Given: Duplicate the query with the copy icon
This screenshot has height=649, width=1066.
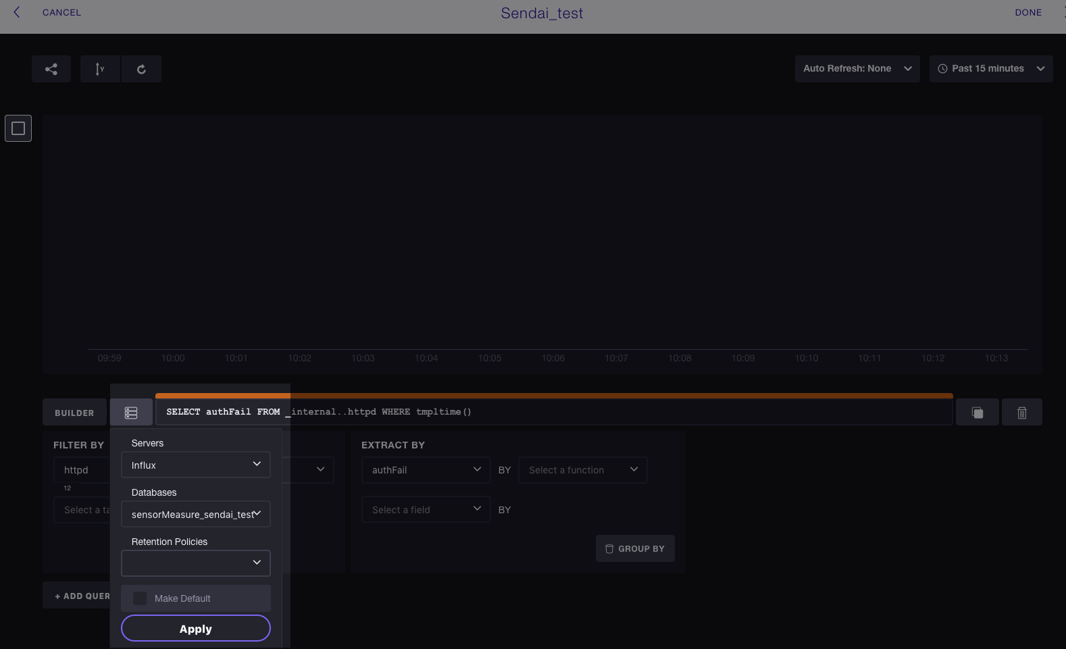Looking at the screenshot, I should click(977, 413).
